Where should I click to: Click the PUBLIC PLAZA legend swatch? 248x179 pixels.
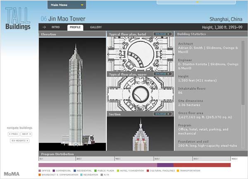click(x=95, y=171)
